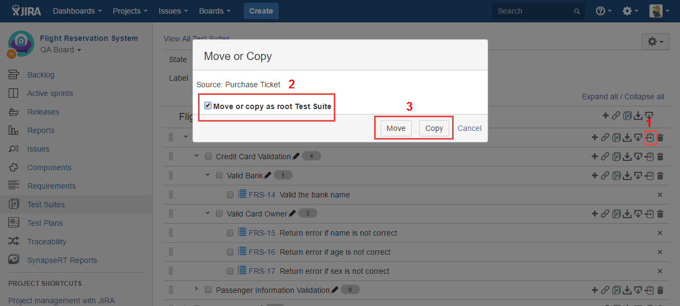This screenshot has height=306, width=680.
Task: Collapse the Valid Bank suite
Action: (208, 175)
